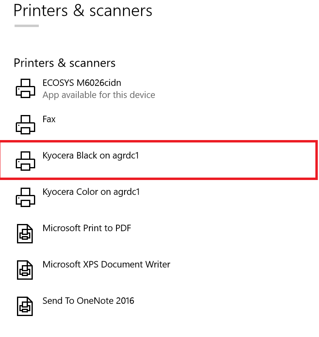
Task: Select the Fax entry text
Action: [49, 119]
